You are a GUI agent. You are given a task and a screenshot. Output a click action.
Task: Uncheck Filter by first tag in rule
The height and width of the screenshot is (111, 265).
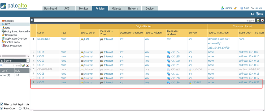click(x=2, y=104)
